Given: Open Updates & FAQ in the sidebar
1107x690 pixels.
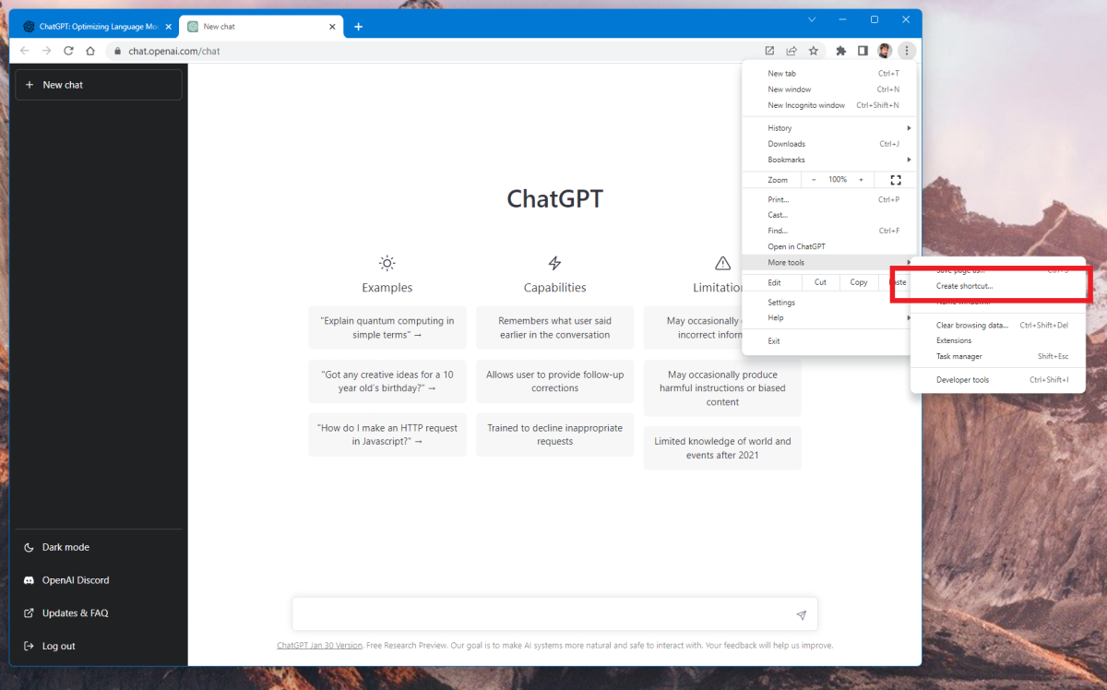Looking at the screenshot, I should (x=100, y=613).
